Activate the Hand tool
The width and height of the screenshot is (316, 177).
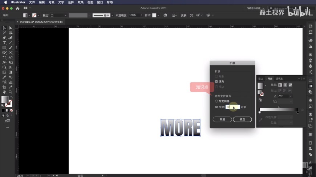coord(4,92)
